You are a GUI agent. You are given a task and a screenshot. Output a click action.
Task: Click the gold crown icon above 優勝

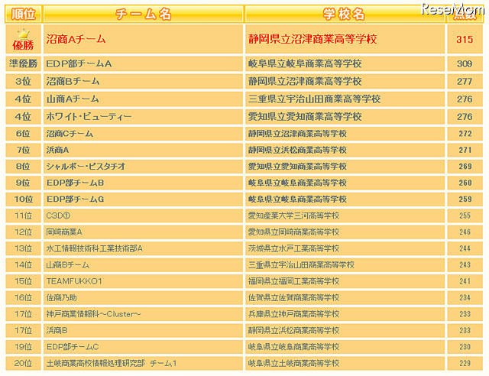click(23, 34)
